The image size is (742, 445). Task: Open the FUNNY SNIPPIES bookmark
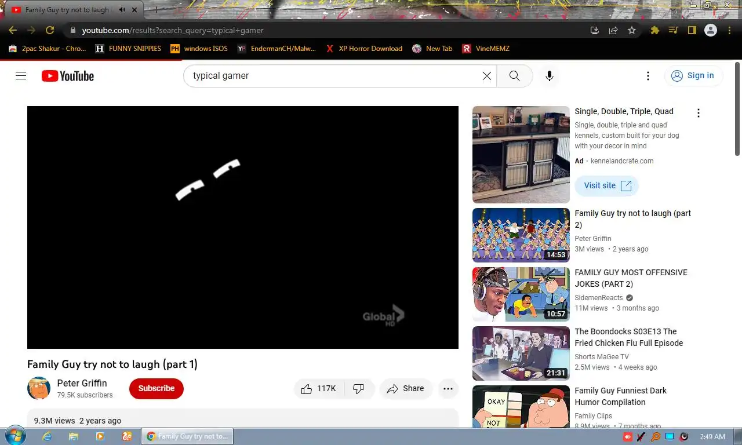(x=128, y=49)
